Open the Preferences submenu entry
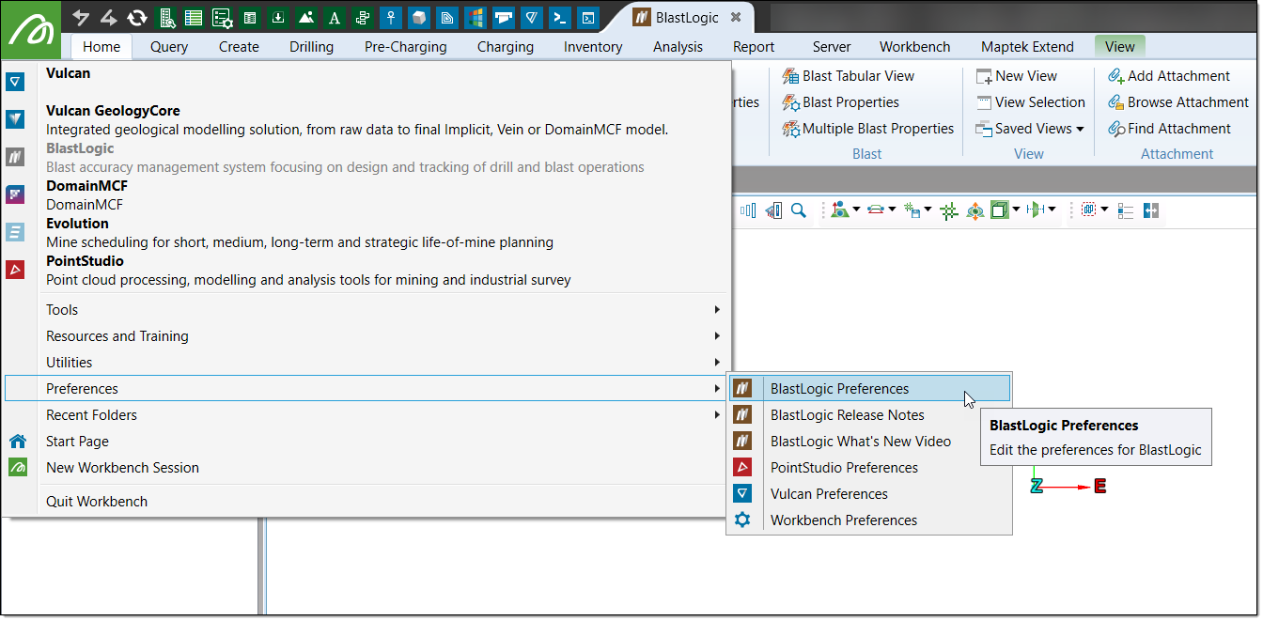The image size is (1263, 621). 366,389
